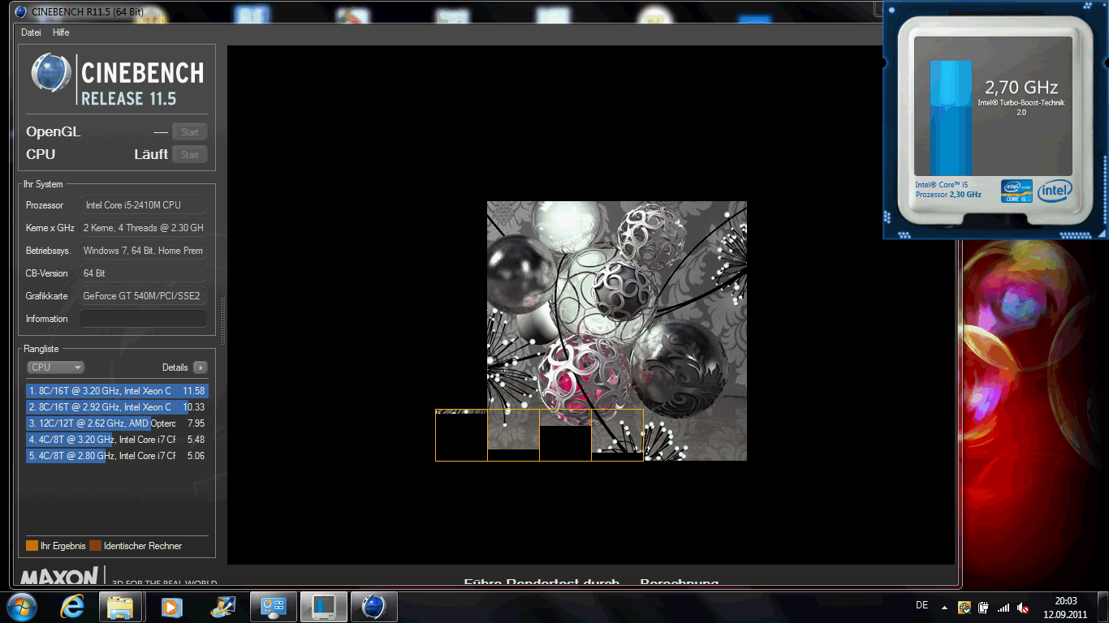
Task: Click the battery power tray icon
Action: coord(984,607)
